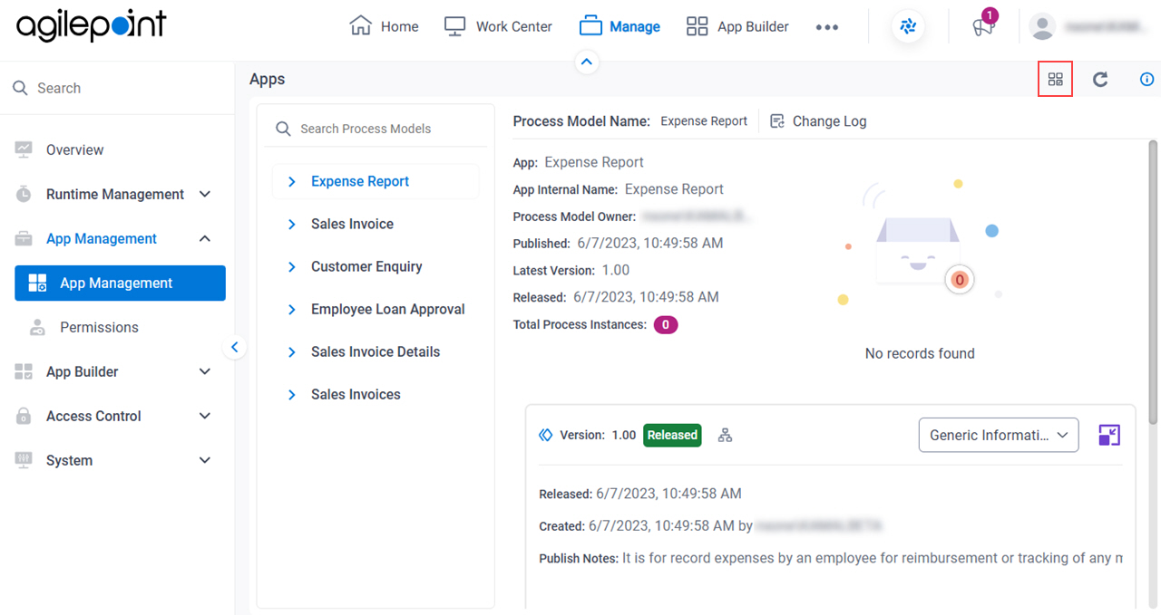This screenshot has width=1161, height=615.
Task: Click the App Management toolbox icon
Action: (x=24, y=238)
